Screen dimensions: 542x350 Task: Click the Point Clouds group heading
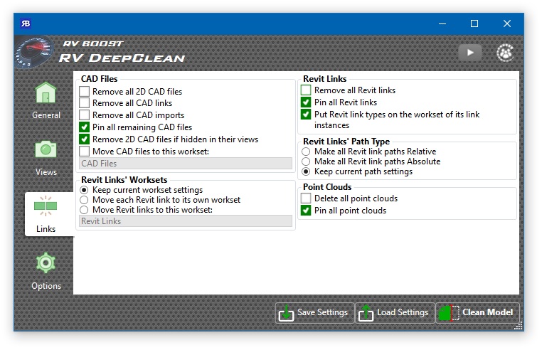tap(327, 187)
